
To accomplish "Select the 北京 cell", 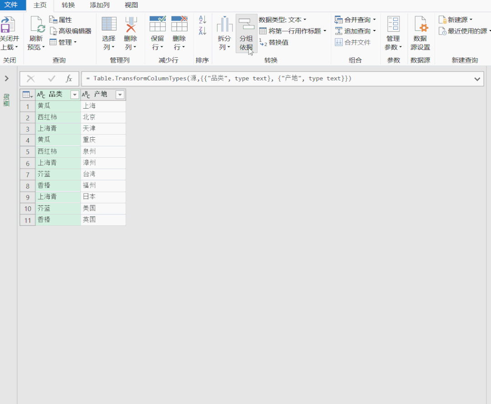I will [103, 117].
